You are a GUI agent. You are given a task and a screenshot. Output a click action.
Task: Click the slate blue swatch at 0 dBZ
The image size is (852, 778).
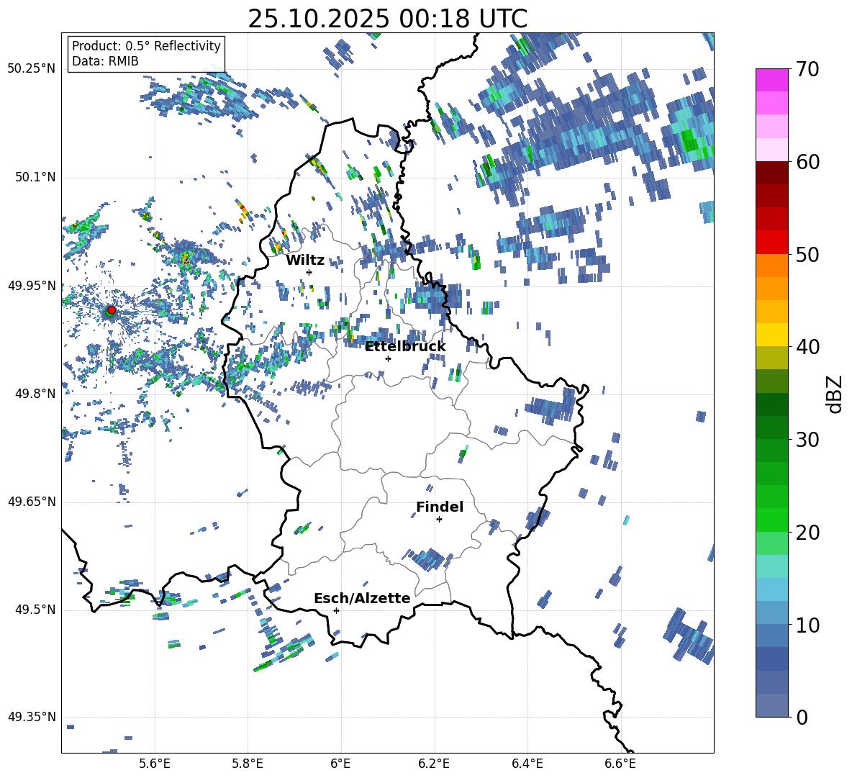pos(771,705)
